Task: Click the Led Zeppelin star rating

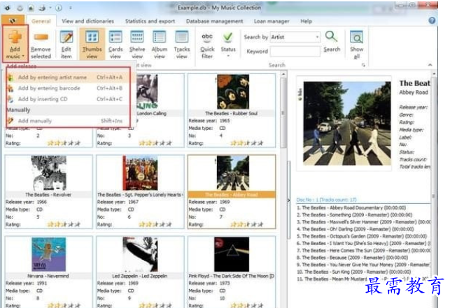Action: (x=155, y=305)
